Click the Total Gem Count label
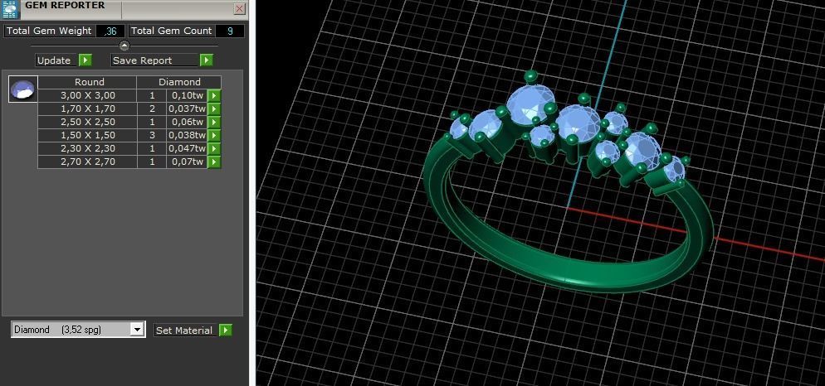The image size is (825, 386). point(171,31)
